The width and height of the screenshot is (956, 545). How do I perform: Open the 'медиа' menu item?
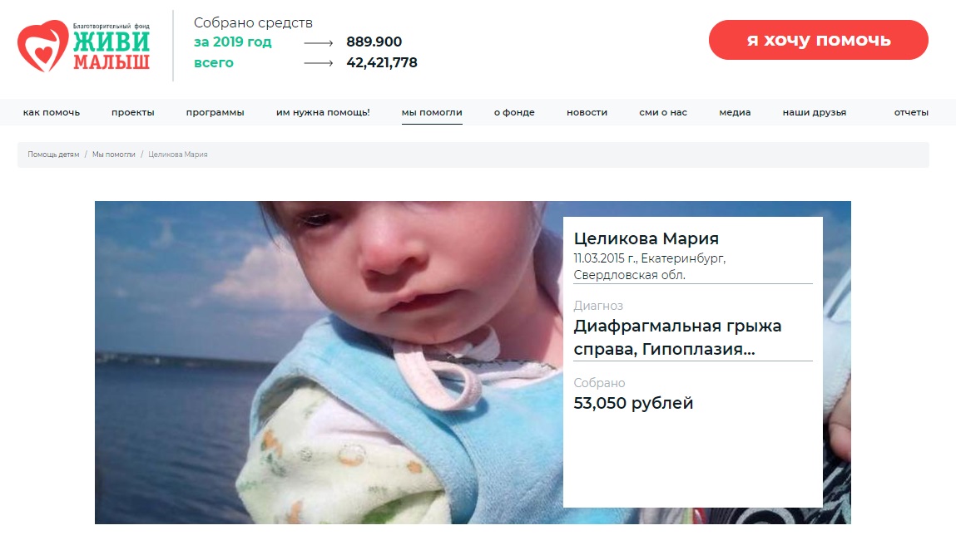click(x=735, y=112)
